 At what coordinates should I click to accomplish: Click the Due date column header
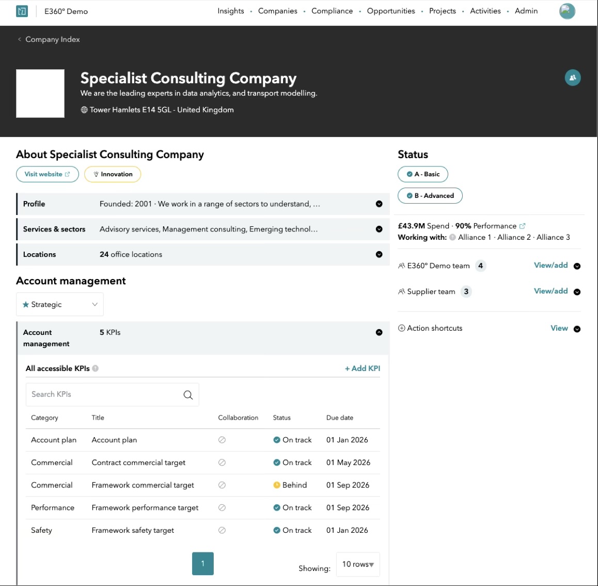pyautogui.click(x=339, y=418)
